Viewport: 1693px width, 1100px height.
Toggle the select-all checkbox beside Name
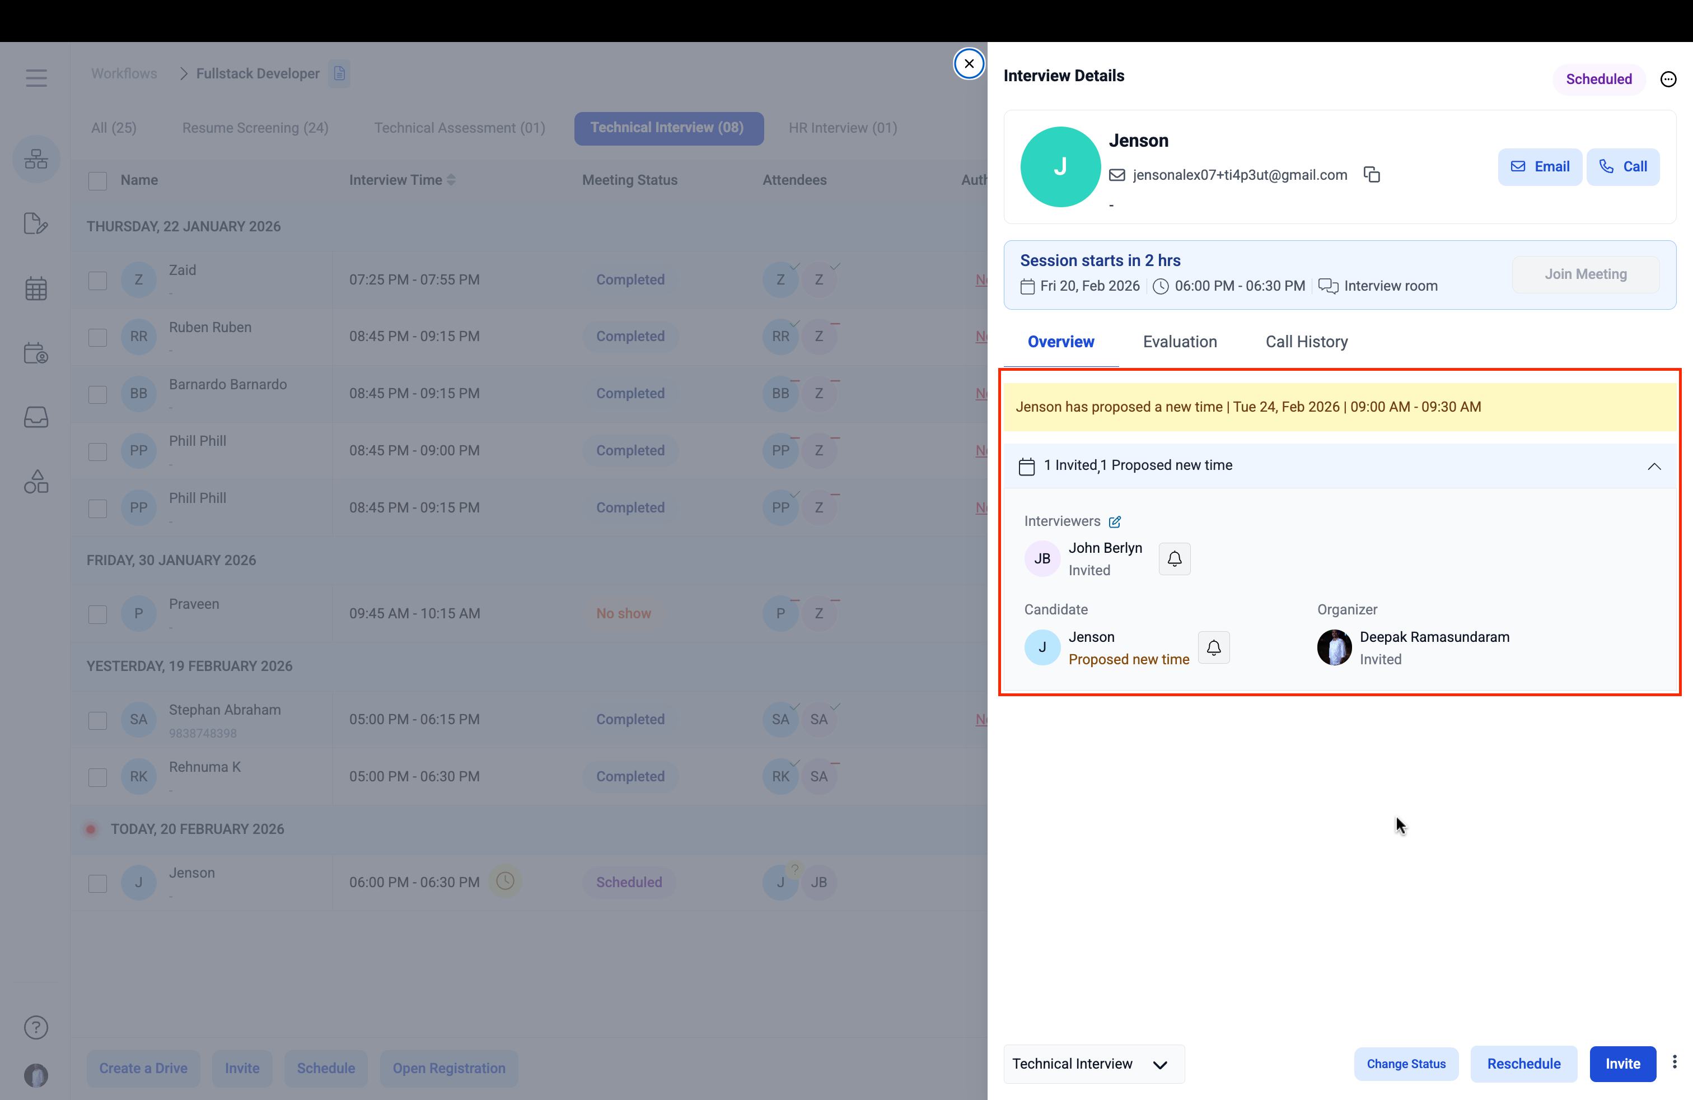click(x=97, y=181)
